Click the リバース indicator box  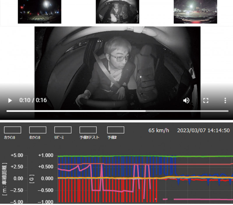tap(63, 130)
